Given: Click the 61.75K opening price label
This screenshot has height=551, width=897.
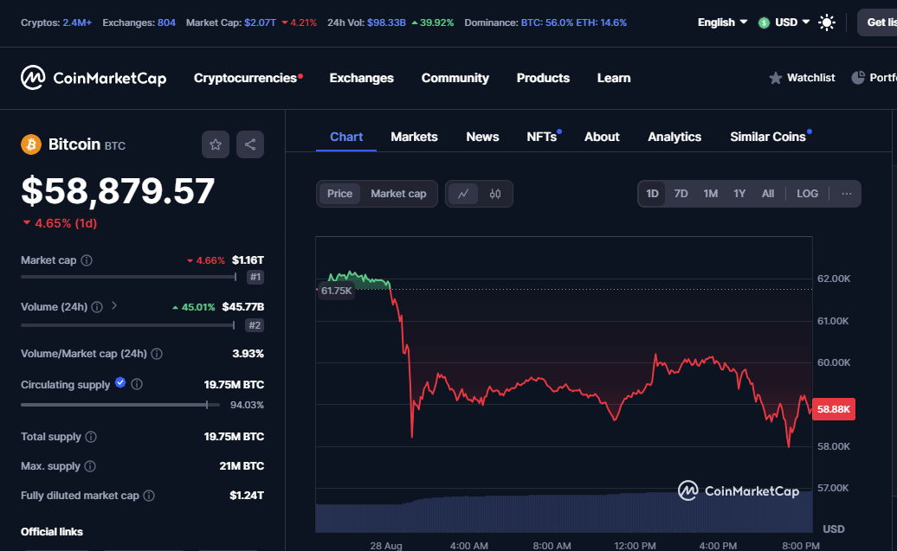Looking at the screenshot, I should pyautogui.click(x=336, y=291).
